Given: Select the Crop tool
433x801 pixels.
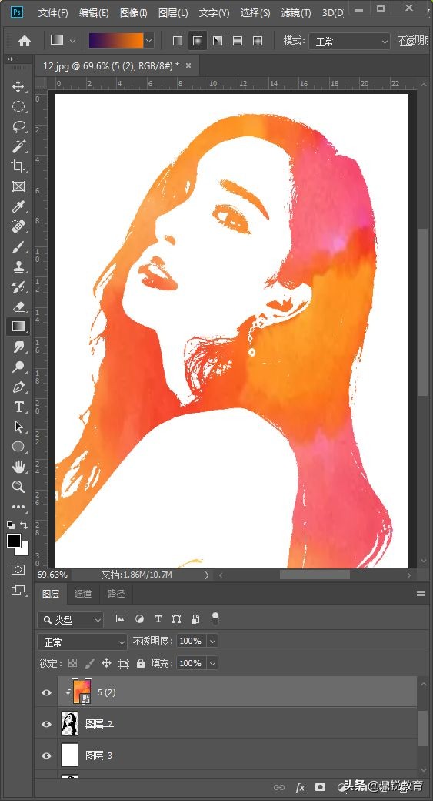Looking at the screenshot, I should pyautogui.click(x=18, y=166).
